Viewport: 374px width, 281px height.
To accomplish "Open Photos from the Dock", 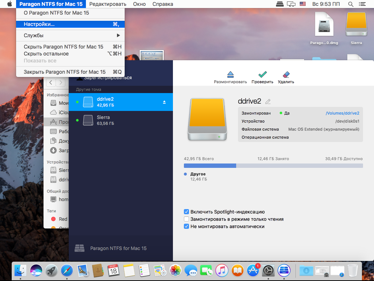I will coord(175,270).
